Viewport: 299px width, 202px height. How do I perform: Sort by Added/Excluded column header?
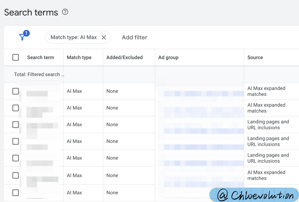coord(124,58)
